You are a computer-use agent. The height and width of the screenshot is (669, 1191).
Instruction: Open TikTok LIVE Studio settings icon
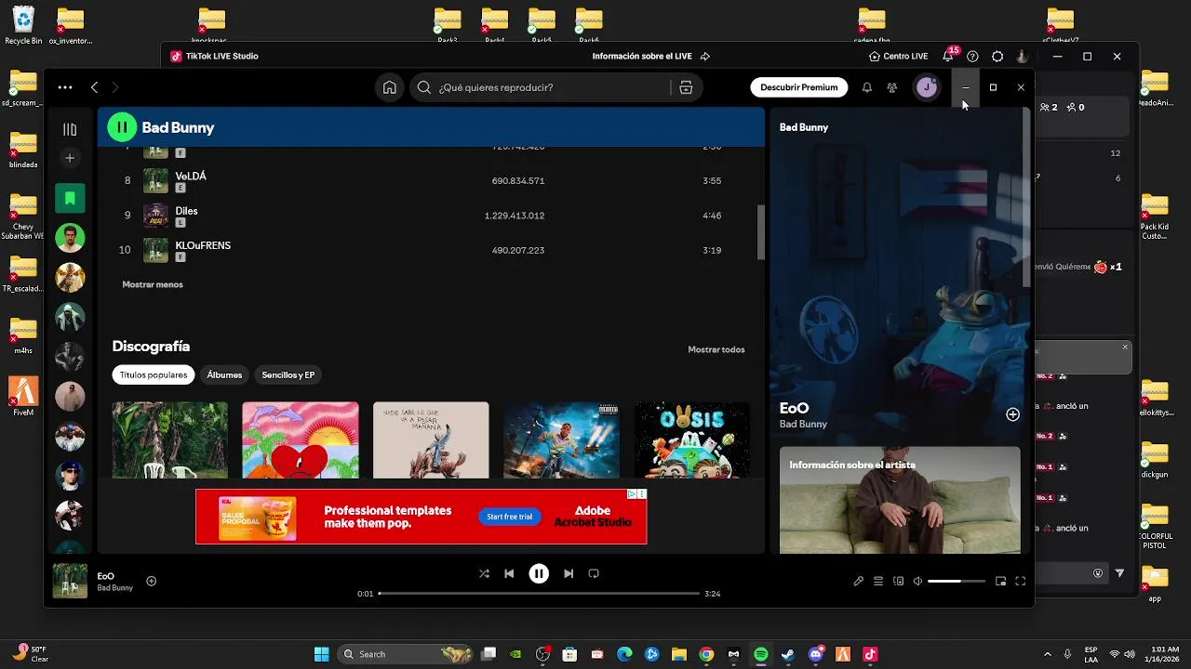tap(997, 56)
